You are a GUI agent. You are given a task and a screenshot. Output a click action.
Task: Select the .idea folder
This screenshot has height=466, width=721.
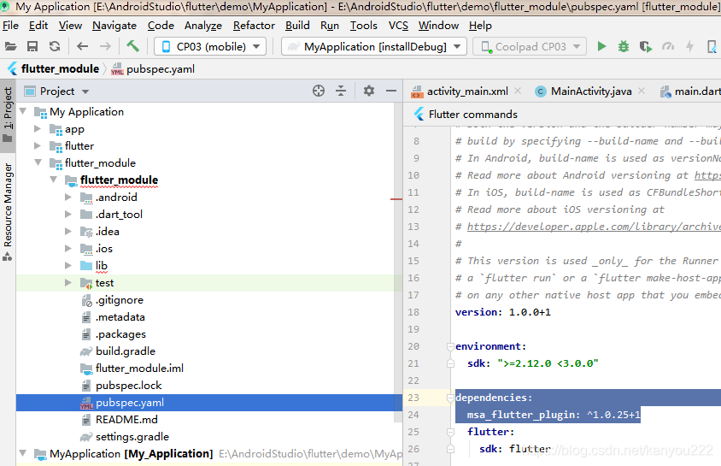click(107, 232)
